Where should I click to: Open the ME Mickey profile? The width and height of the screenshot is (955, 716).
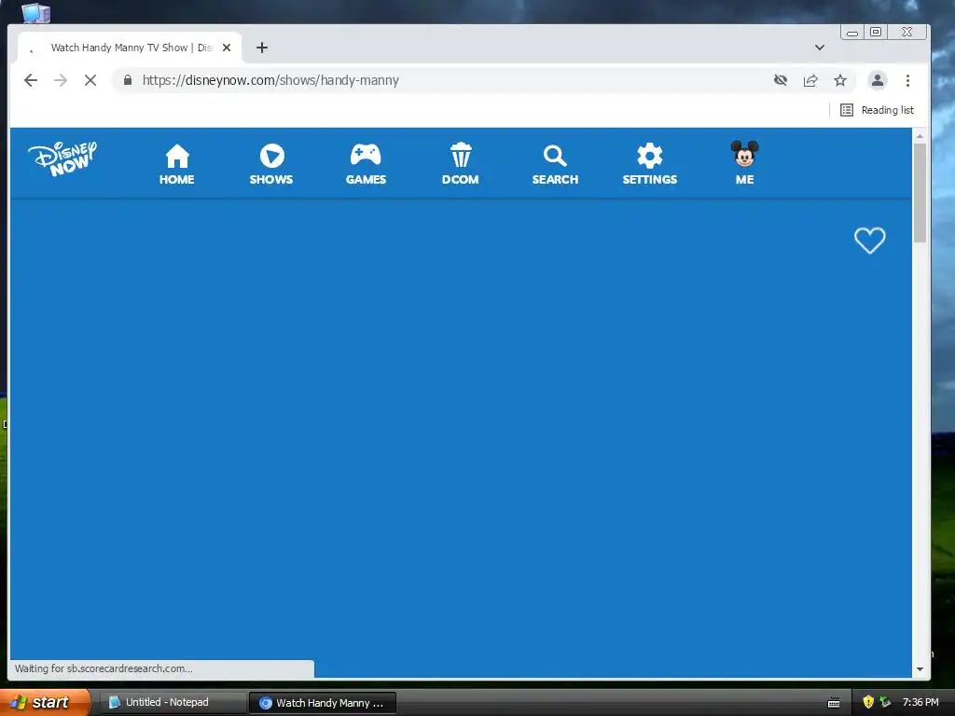tap(744, 163)
